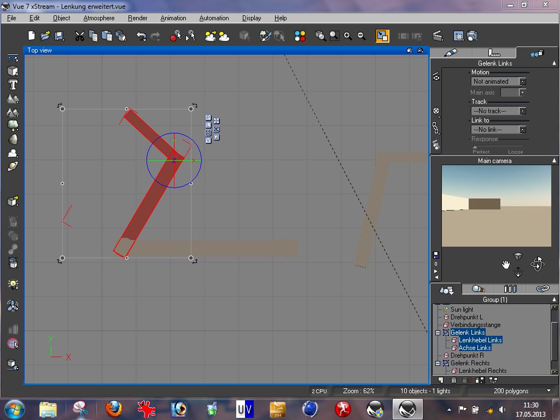Open the animation clapperboard icon
The height and width of the screenshot is (420, 560).
coord(438,36)
